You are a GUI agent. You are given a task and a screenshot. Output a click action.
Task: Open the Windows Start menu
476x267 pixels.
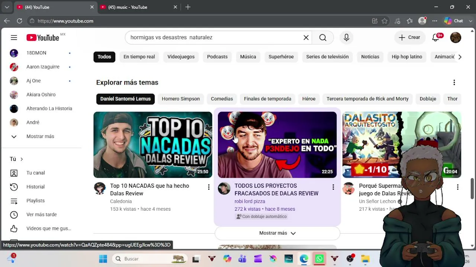click(103, 259)
